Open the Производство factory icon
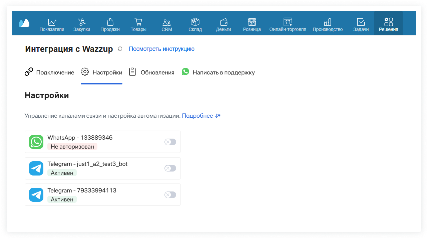Viewport: 428px width, 239px height. click(x=328, y=22)
